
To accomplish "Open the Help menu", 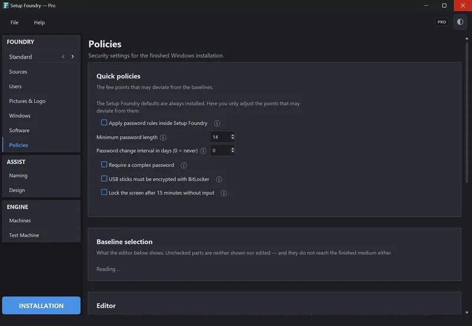I will [39, 22].
